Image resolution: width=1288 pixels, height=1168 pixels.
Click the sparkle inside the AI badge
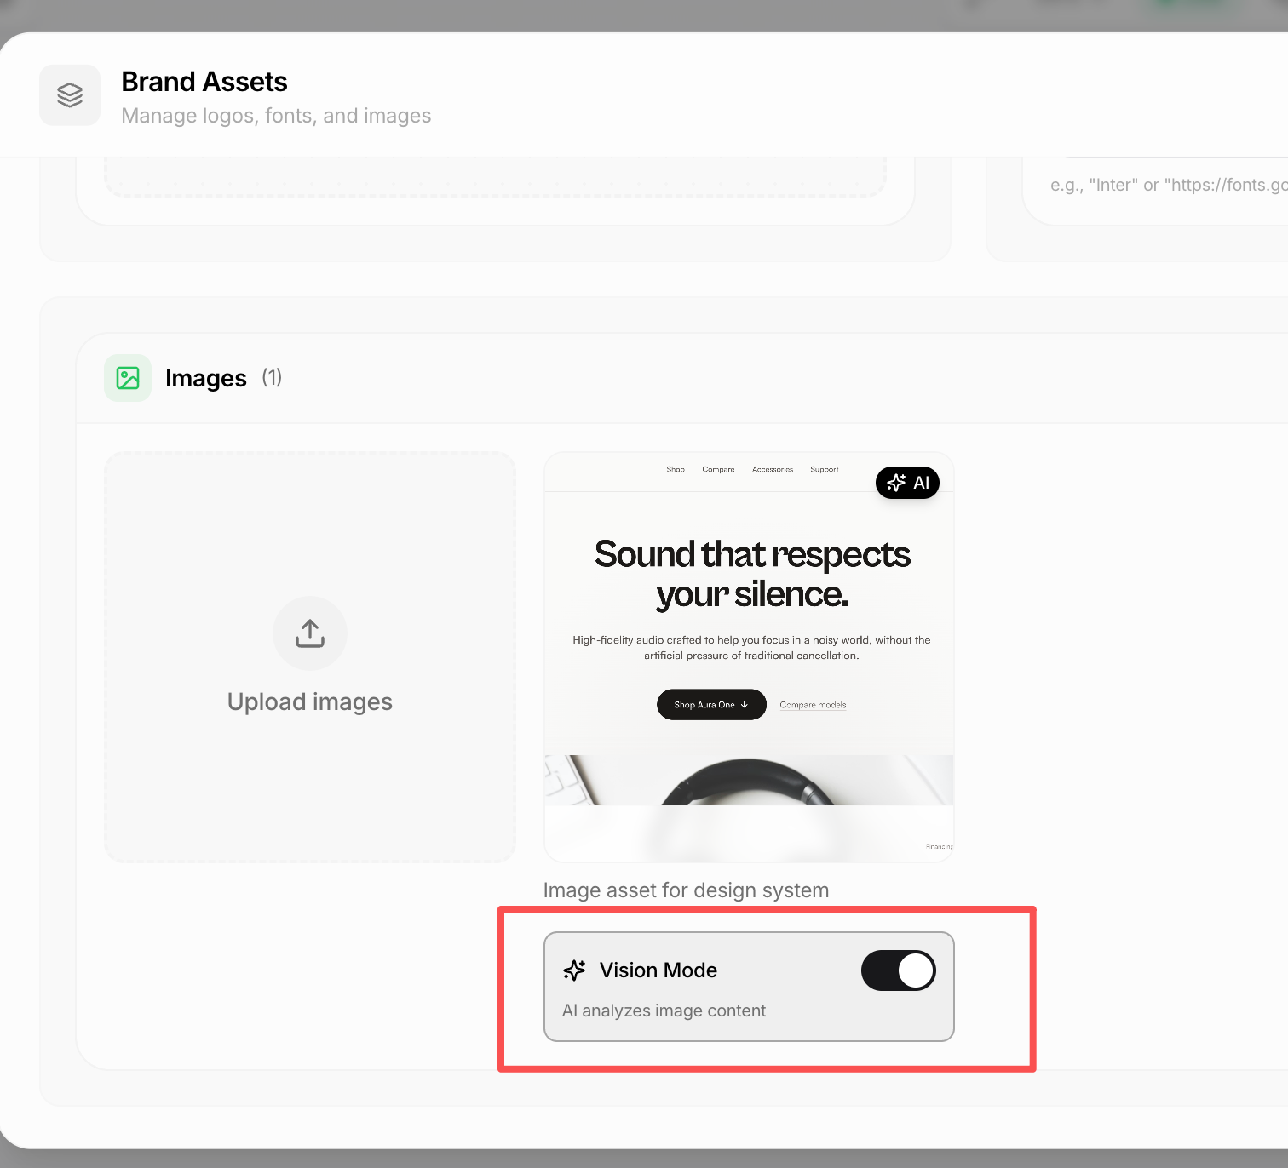[895, 483]
